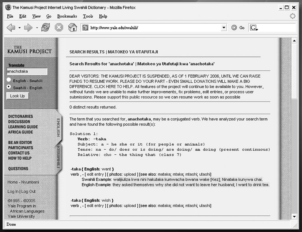Open 'utashi' see-also link under wish entry
The height and width of the screenshot is (232, 302).
[x=205, y=206]
